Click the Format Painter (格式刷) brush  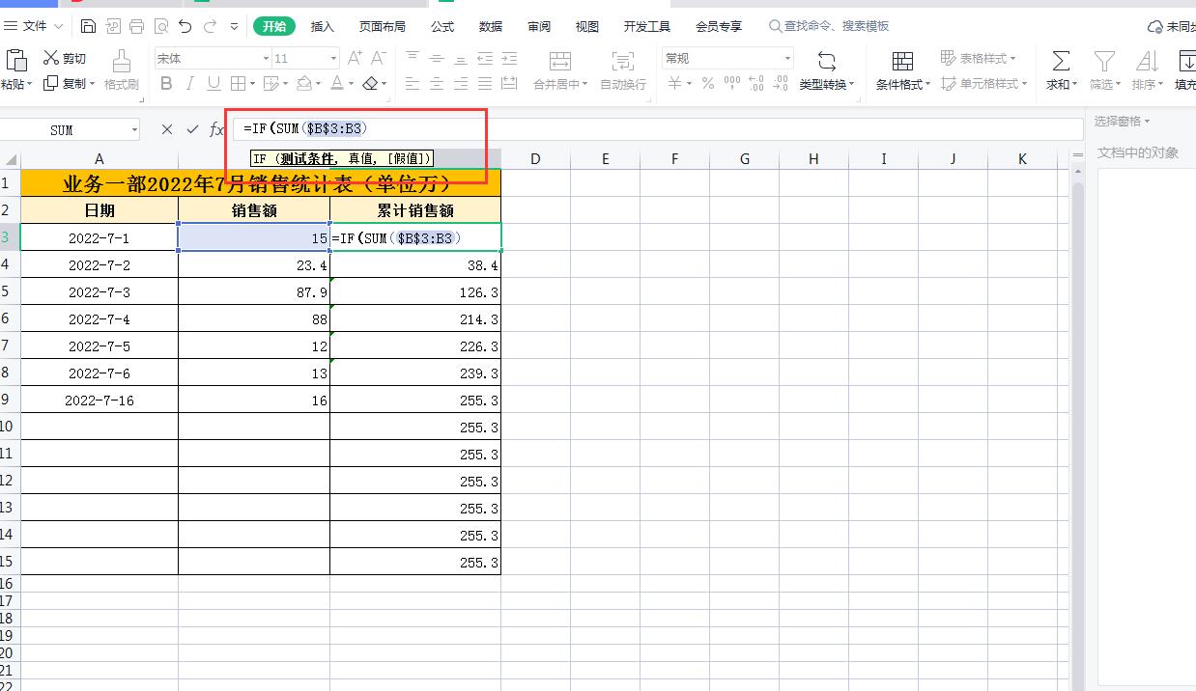(122, 69)
